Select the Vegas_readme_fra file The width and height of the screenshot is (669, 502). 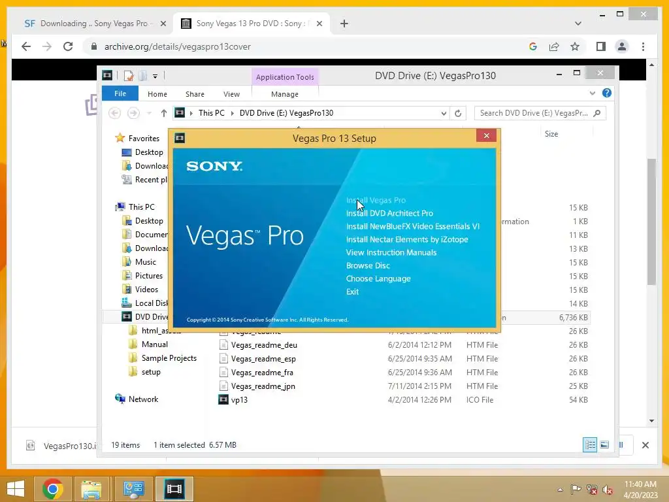[x=262, y=372]
